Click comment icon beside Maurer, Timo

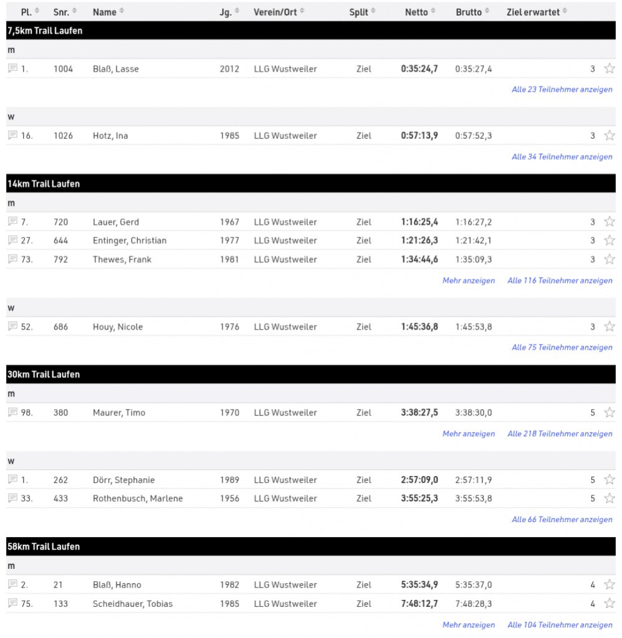[x=12, y=412]
